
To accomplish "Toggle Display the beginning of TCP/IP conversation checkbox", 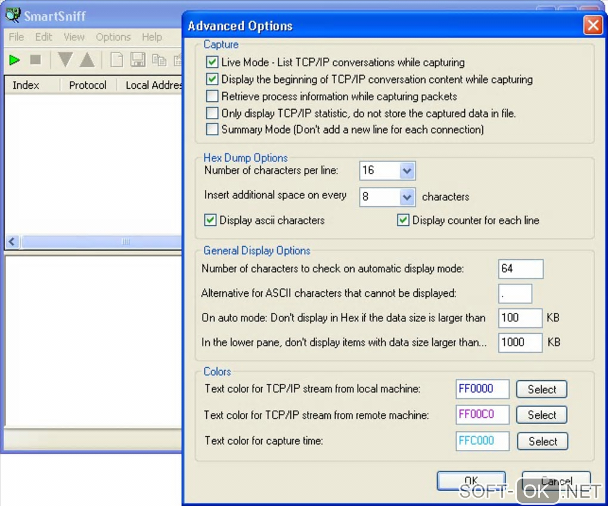I will click(x=212, y=79).
